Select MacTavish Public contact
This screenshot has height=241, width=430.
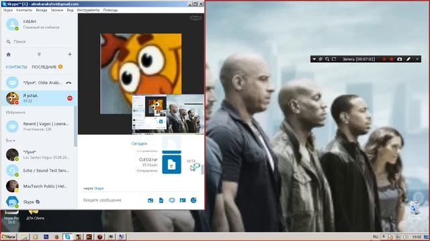pyautogui.click(x=39, y=186)
